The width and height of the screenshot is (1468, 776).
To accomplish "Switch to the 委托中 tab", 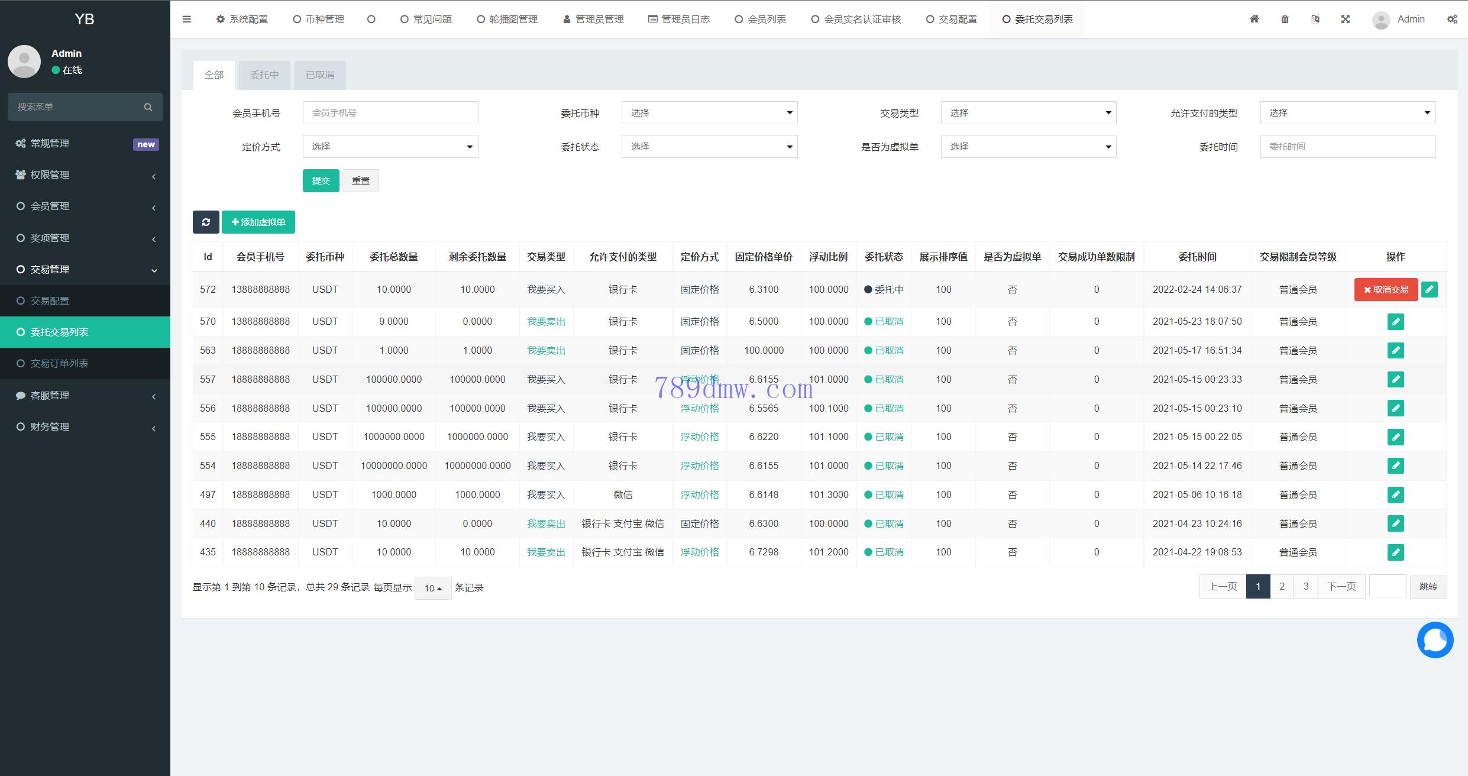I will tap(264, 75).
